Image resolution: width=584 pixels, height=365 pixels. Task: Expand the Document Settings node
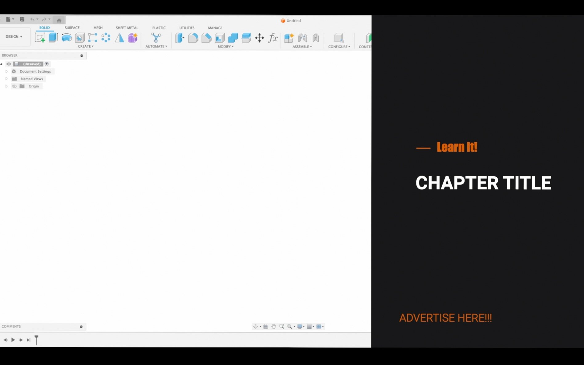(x=6, y=71)
